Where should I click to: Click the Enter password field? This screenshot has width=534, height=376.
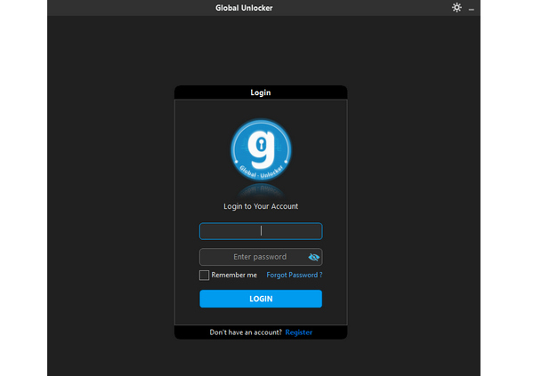pos(254,257)
